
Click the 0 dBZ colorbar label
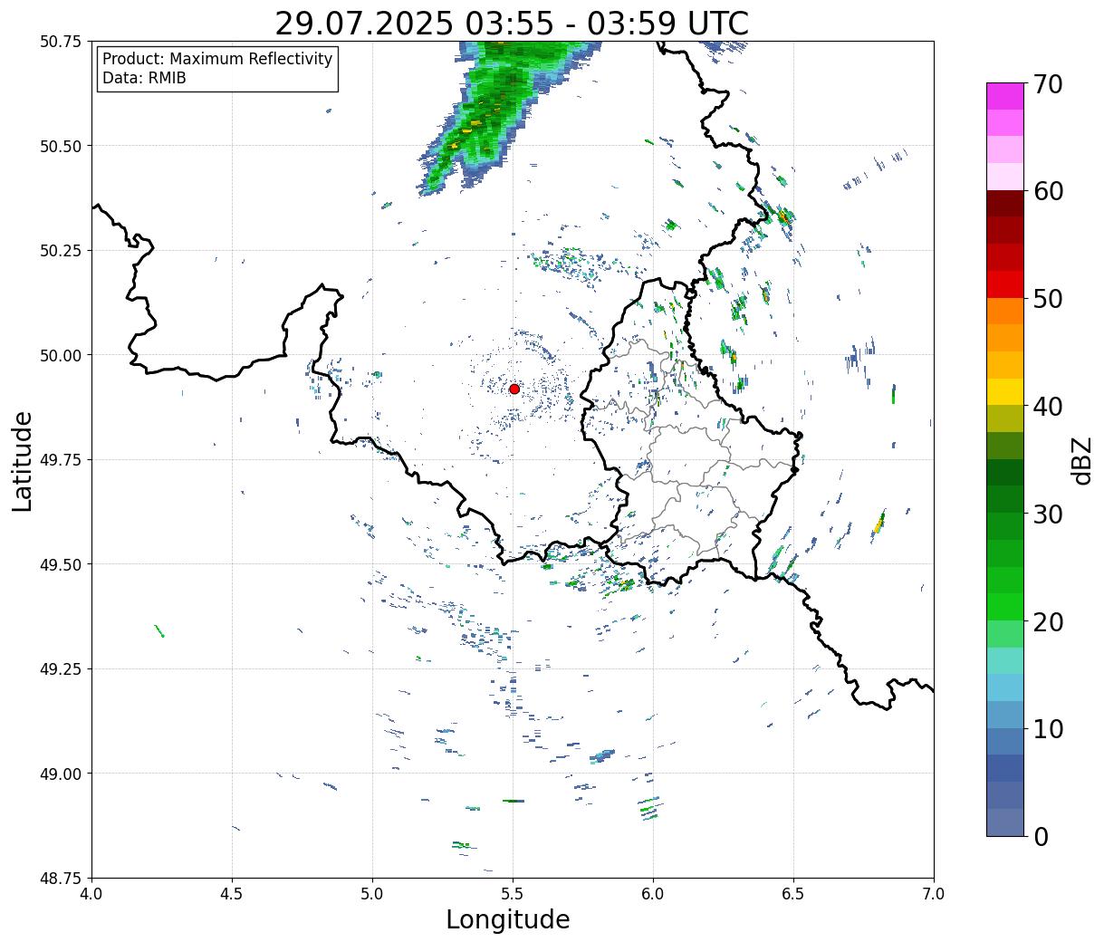tap(1040, 837)
